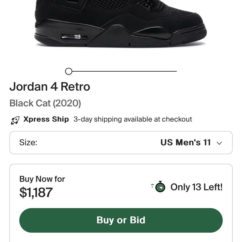
Task: Click the bold Xpress Ship label
Action: [x=46, y=119]
